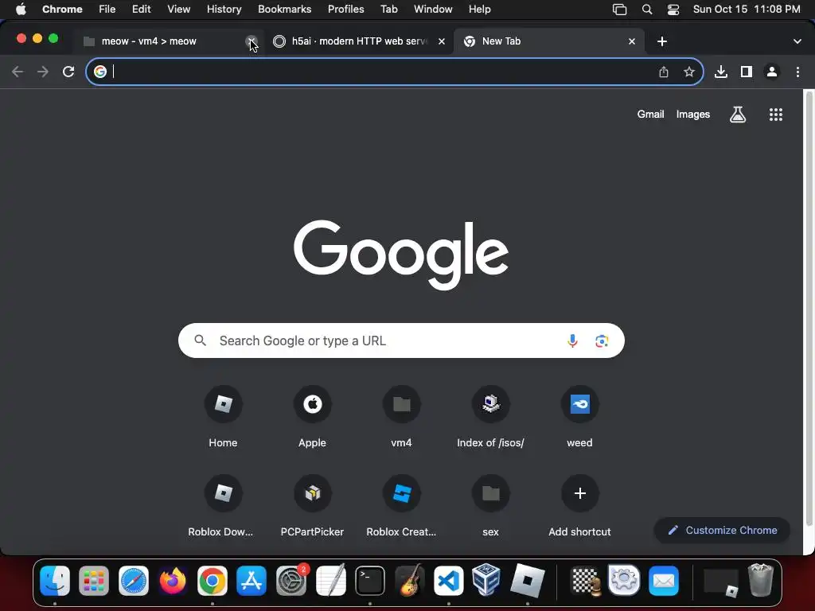815x611 pixels.
Task: Click the Add shortcut plus button
Action: point(579,493)
